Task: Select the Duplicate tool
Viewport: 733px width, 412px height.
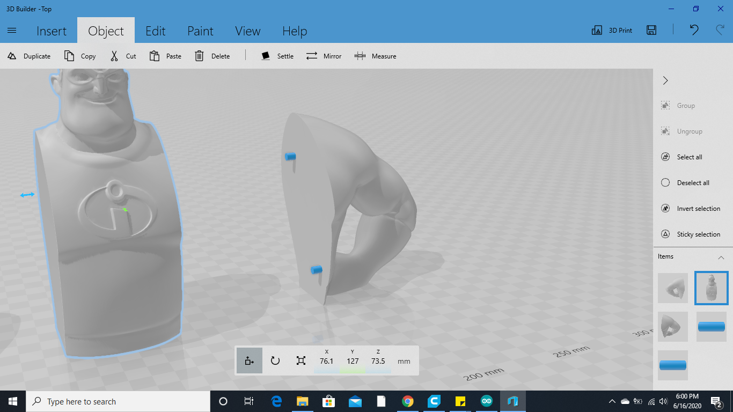Action: pyautogui.click(x=28, y=56)
